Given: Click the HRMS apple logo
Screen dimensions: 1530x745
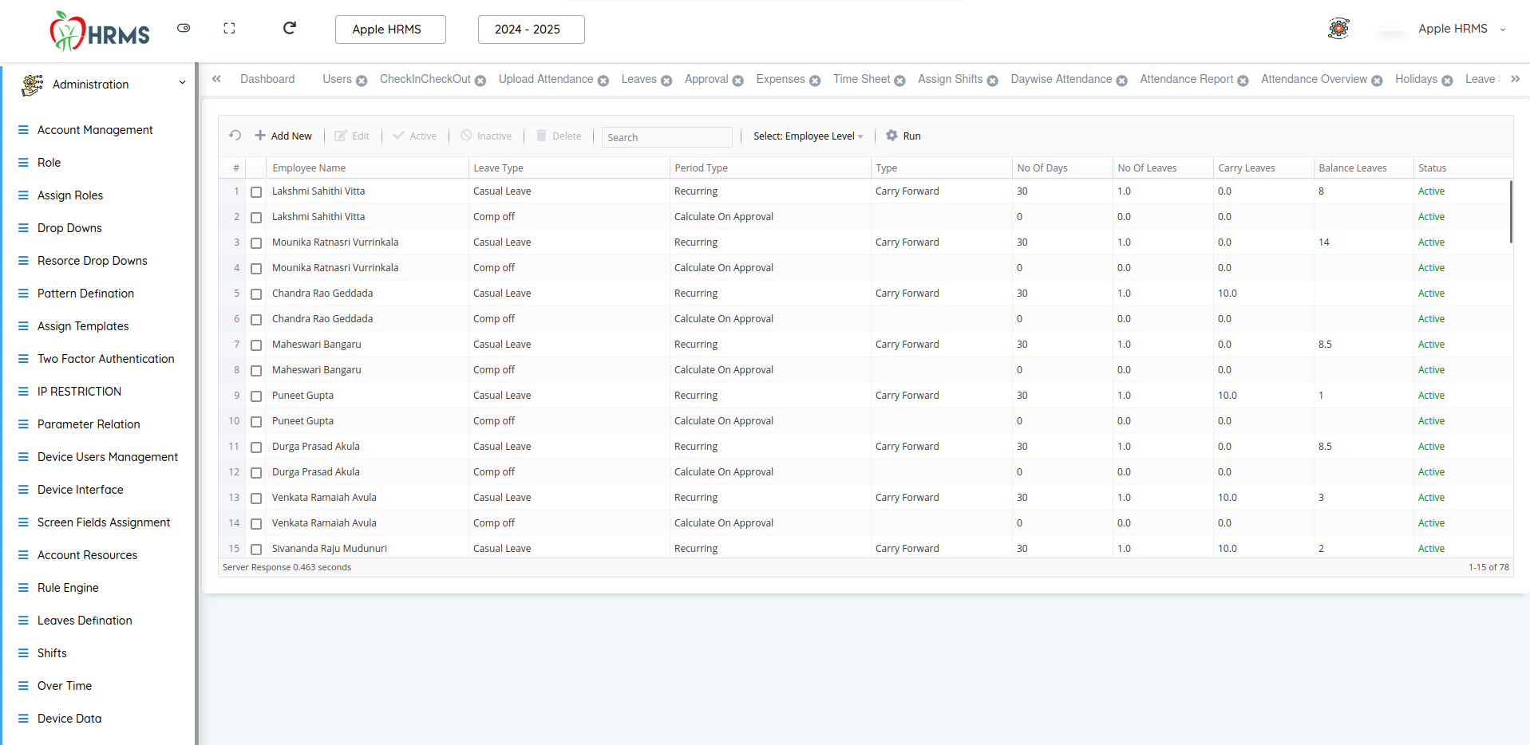Looking at the screenshot, I should [99, 31].
